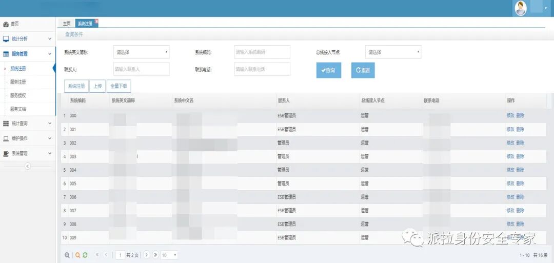Click 修改 link for row 007
The height and width of the screenshot is (263, 554).
[510, 210]
